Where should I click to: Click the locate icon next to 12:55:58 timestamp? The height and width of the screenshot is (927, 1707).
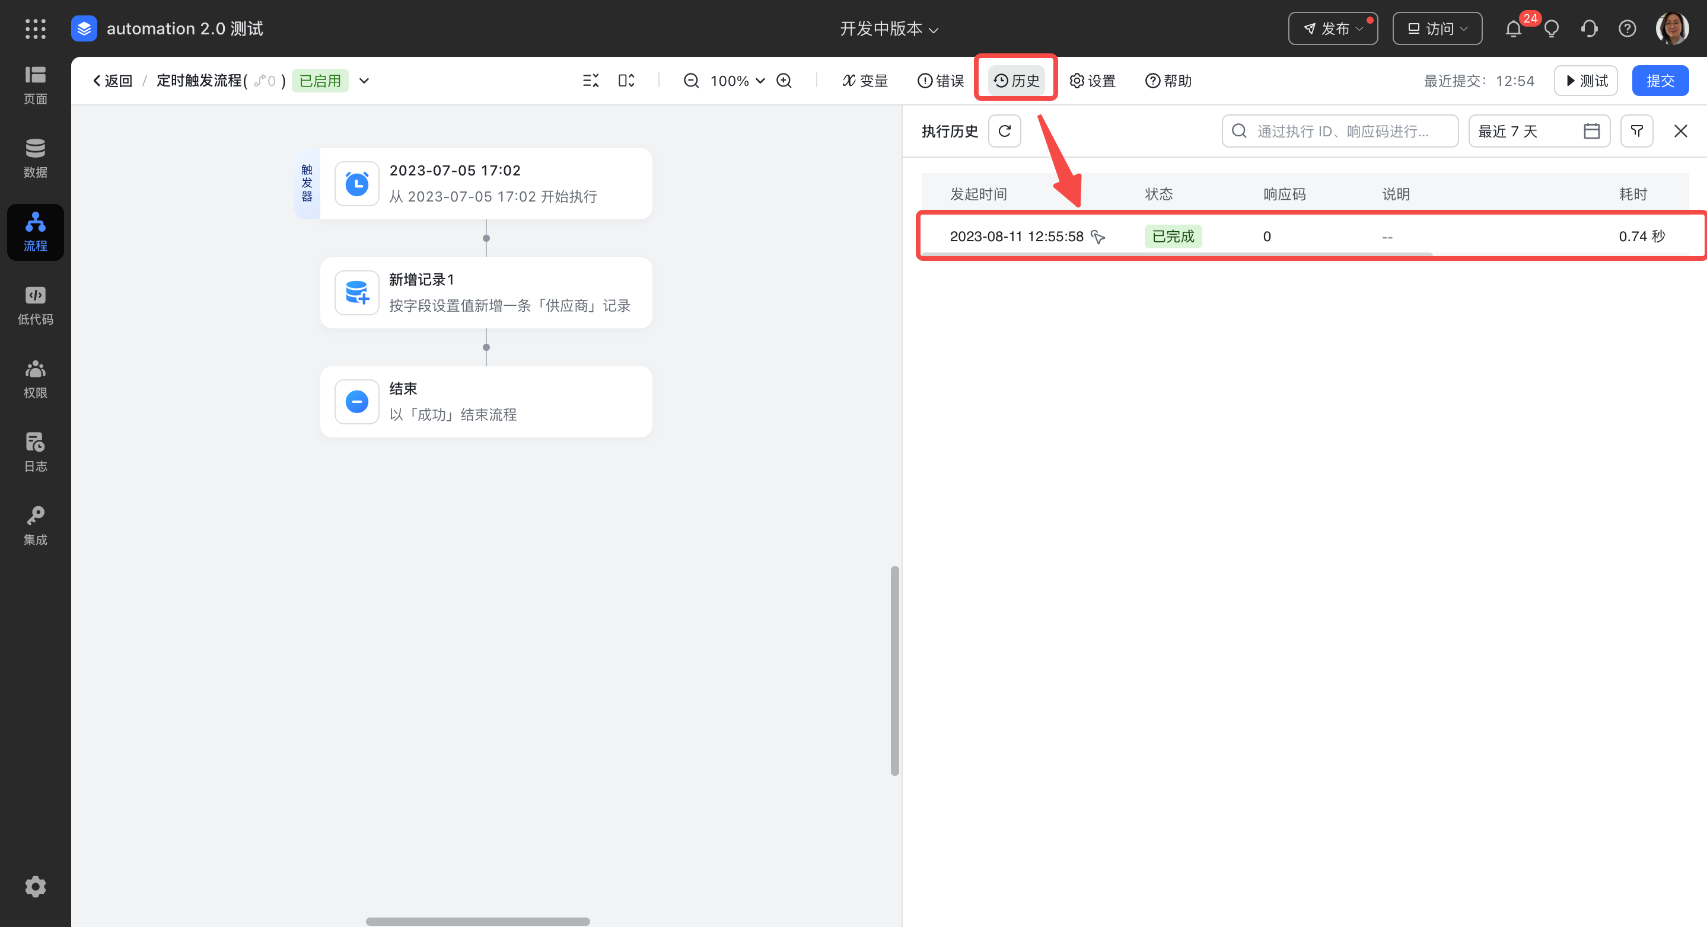pyautogui.click(x=1098, y=237)
